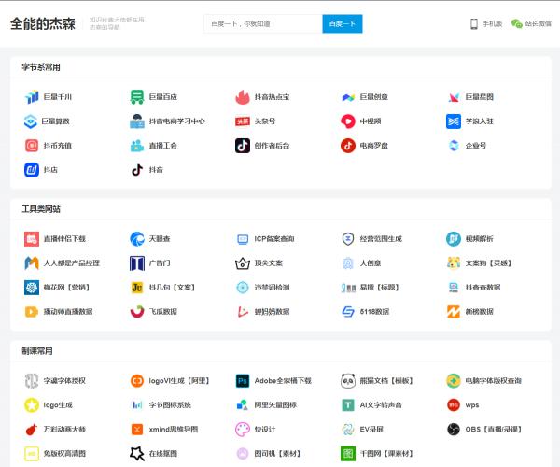This screenshot has height=467, width=560.
Task: Click the 在线抠图 star icon
Action: (137, 453)
